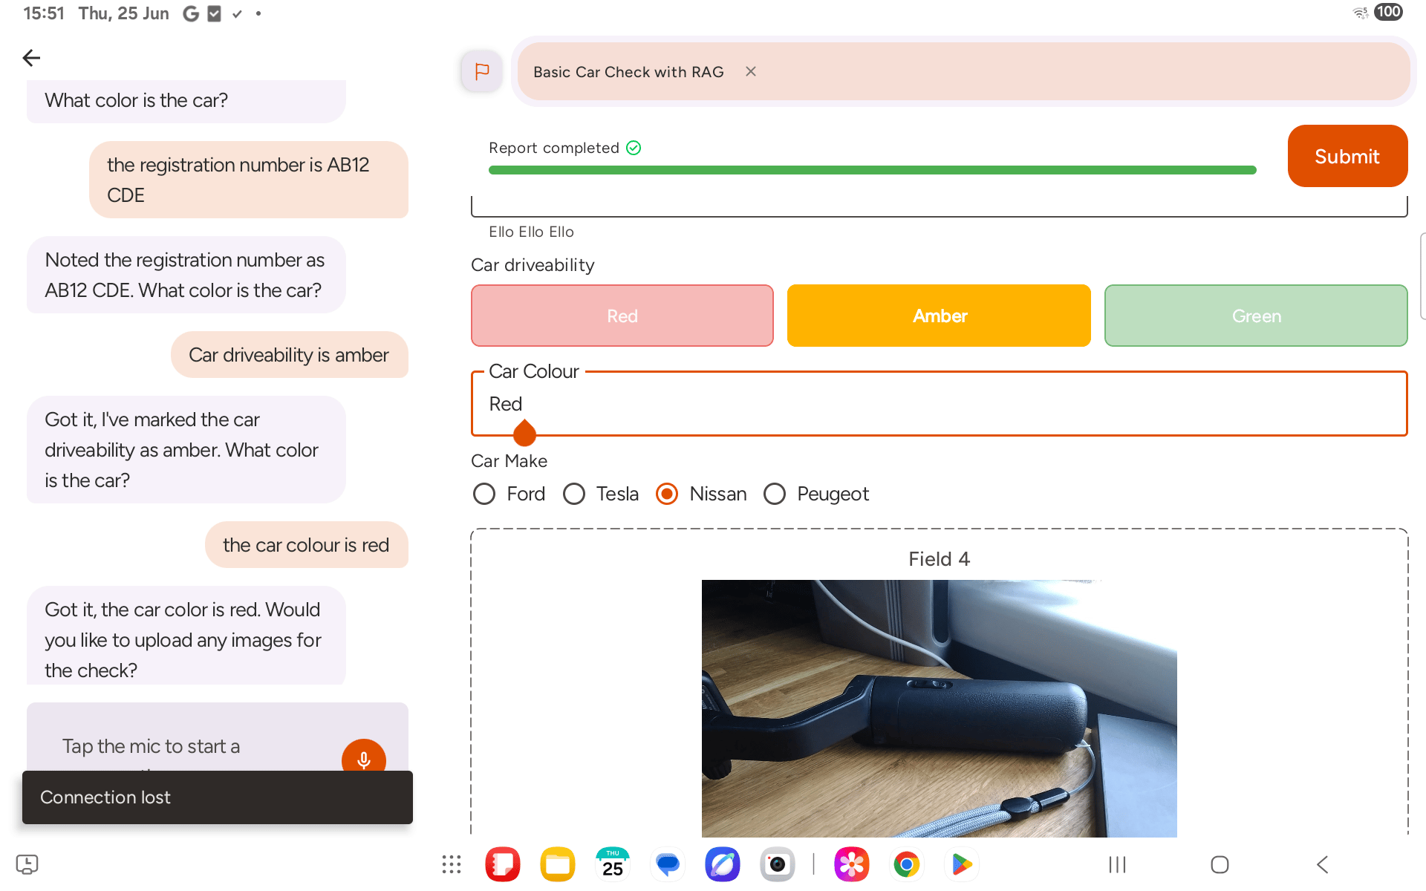Tap the Google G status bar icon
This screenshot has height=891, width=1426.
[x=191, y=13]
